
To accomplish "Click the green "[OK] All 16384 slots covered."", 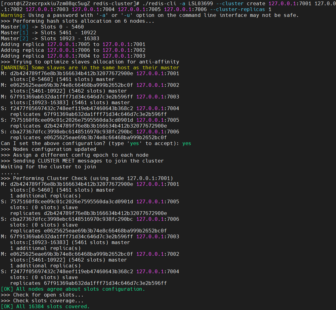I will [x=45, y=307].
